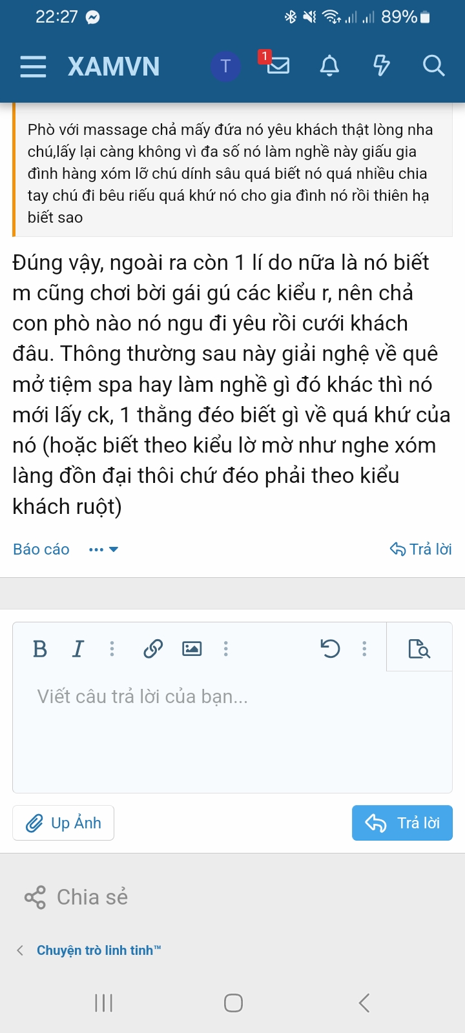Insert a link using chain icon
Screen dimensions: 465x1033
click(x=153, y=648)
